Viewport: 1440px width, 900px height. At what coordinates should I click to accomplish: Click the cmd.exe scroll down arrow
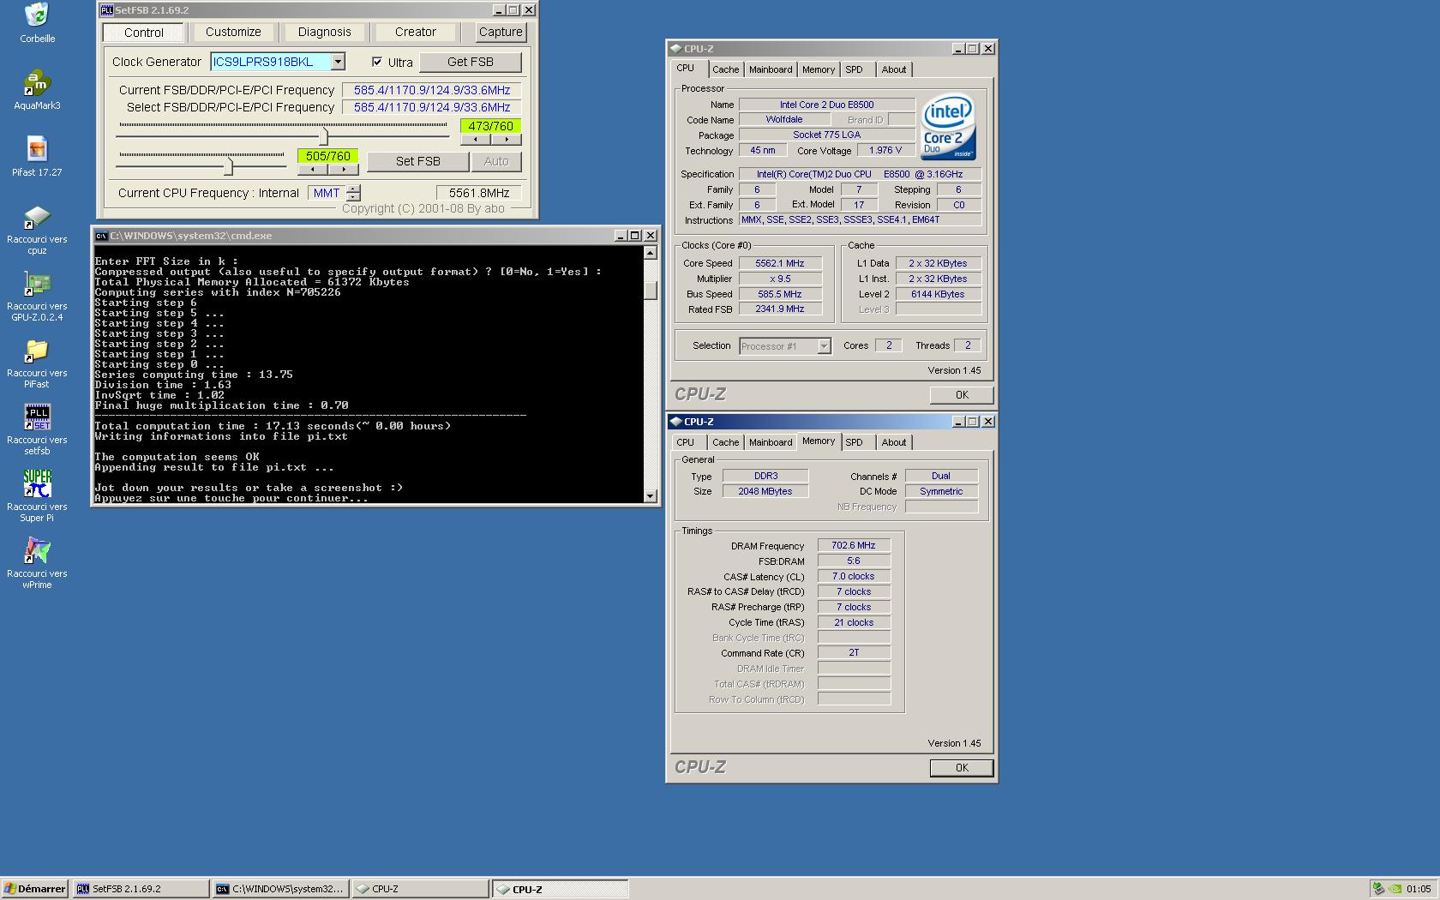click(650, 495)
